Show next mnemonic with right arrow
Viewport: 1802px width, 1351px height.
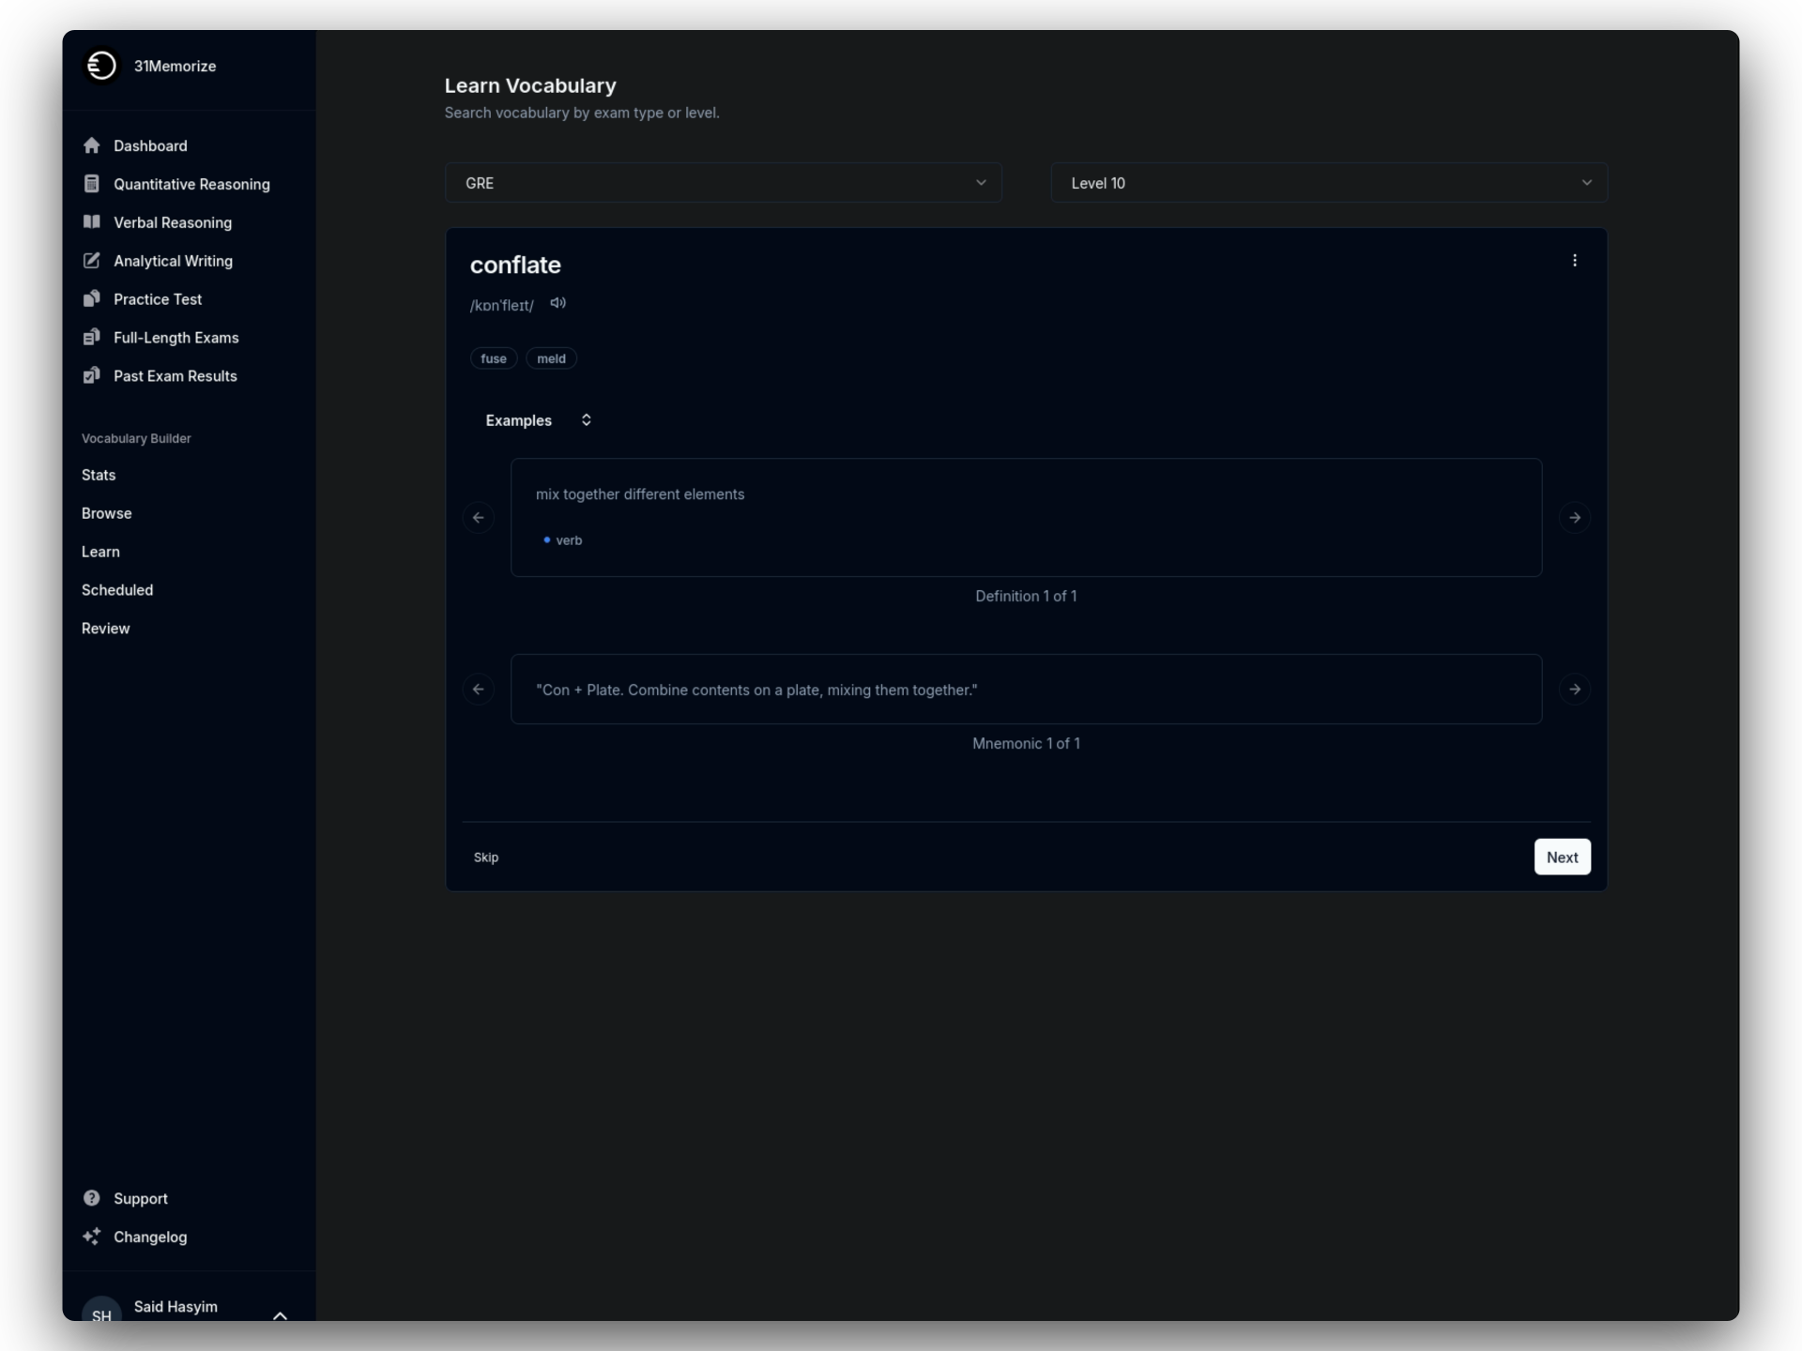pyautogui.click(x=1574, y=690)
